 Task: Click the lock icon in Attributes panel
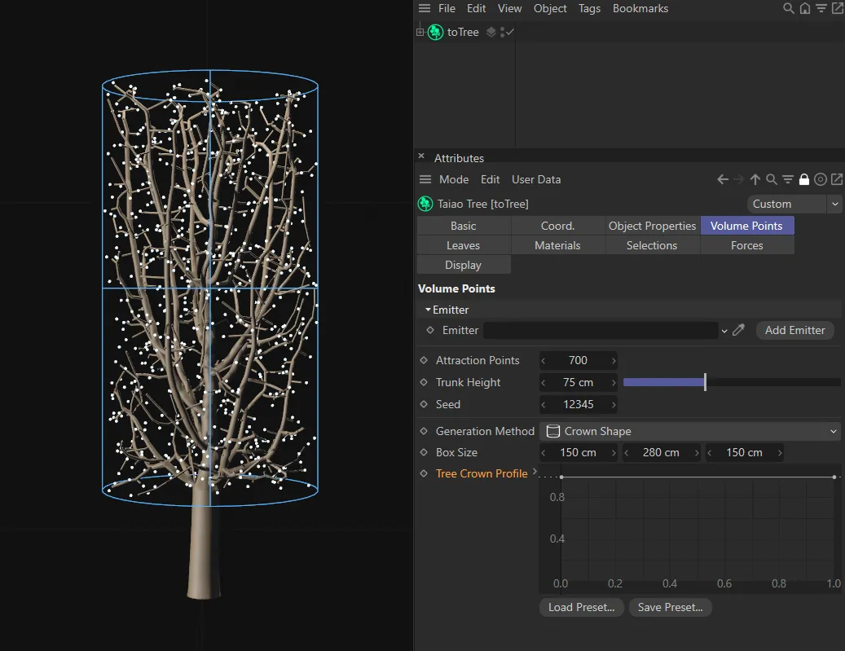point(804,180)
